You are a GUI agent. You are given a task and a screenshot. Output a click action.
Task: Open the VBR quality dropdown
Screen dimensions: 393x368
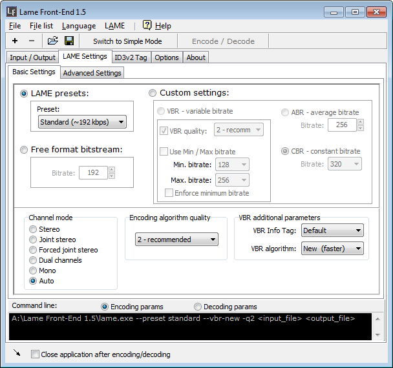(x=239, y=130)
